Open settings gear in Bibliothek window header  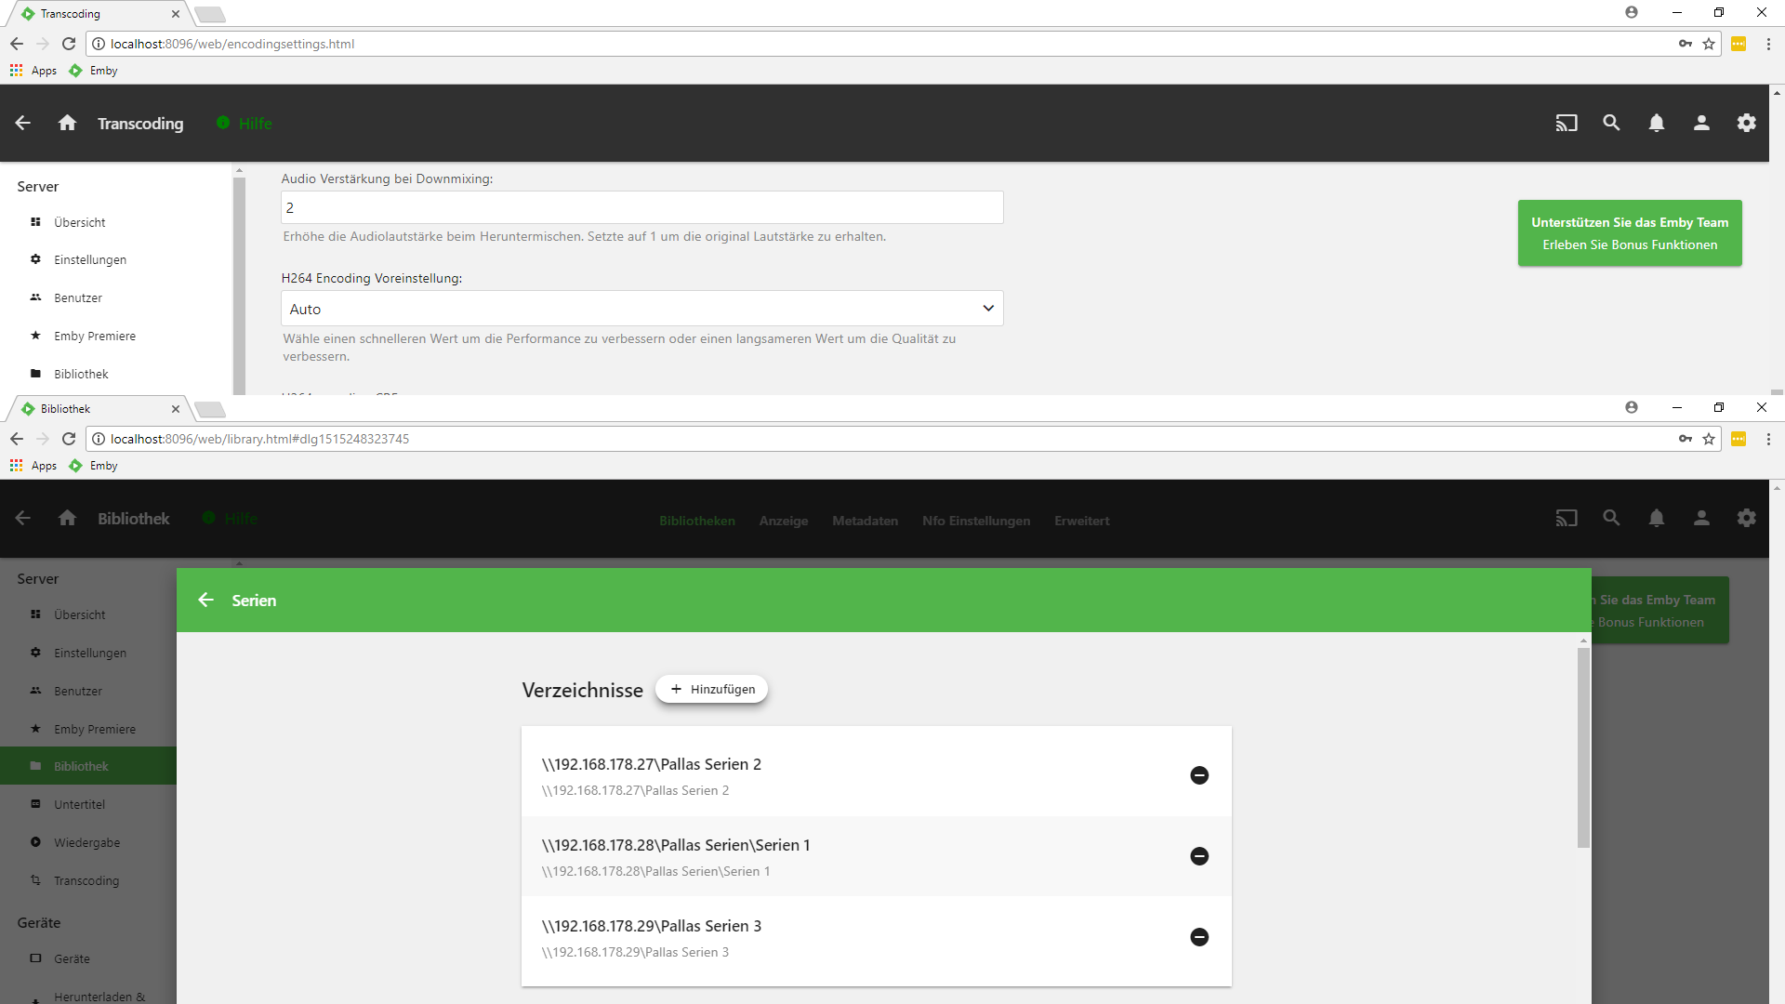[1747, 518]
